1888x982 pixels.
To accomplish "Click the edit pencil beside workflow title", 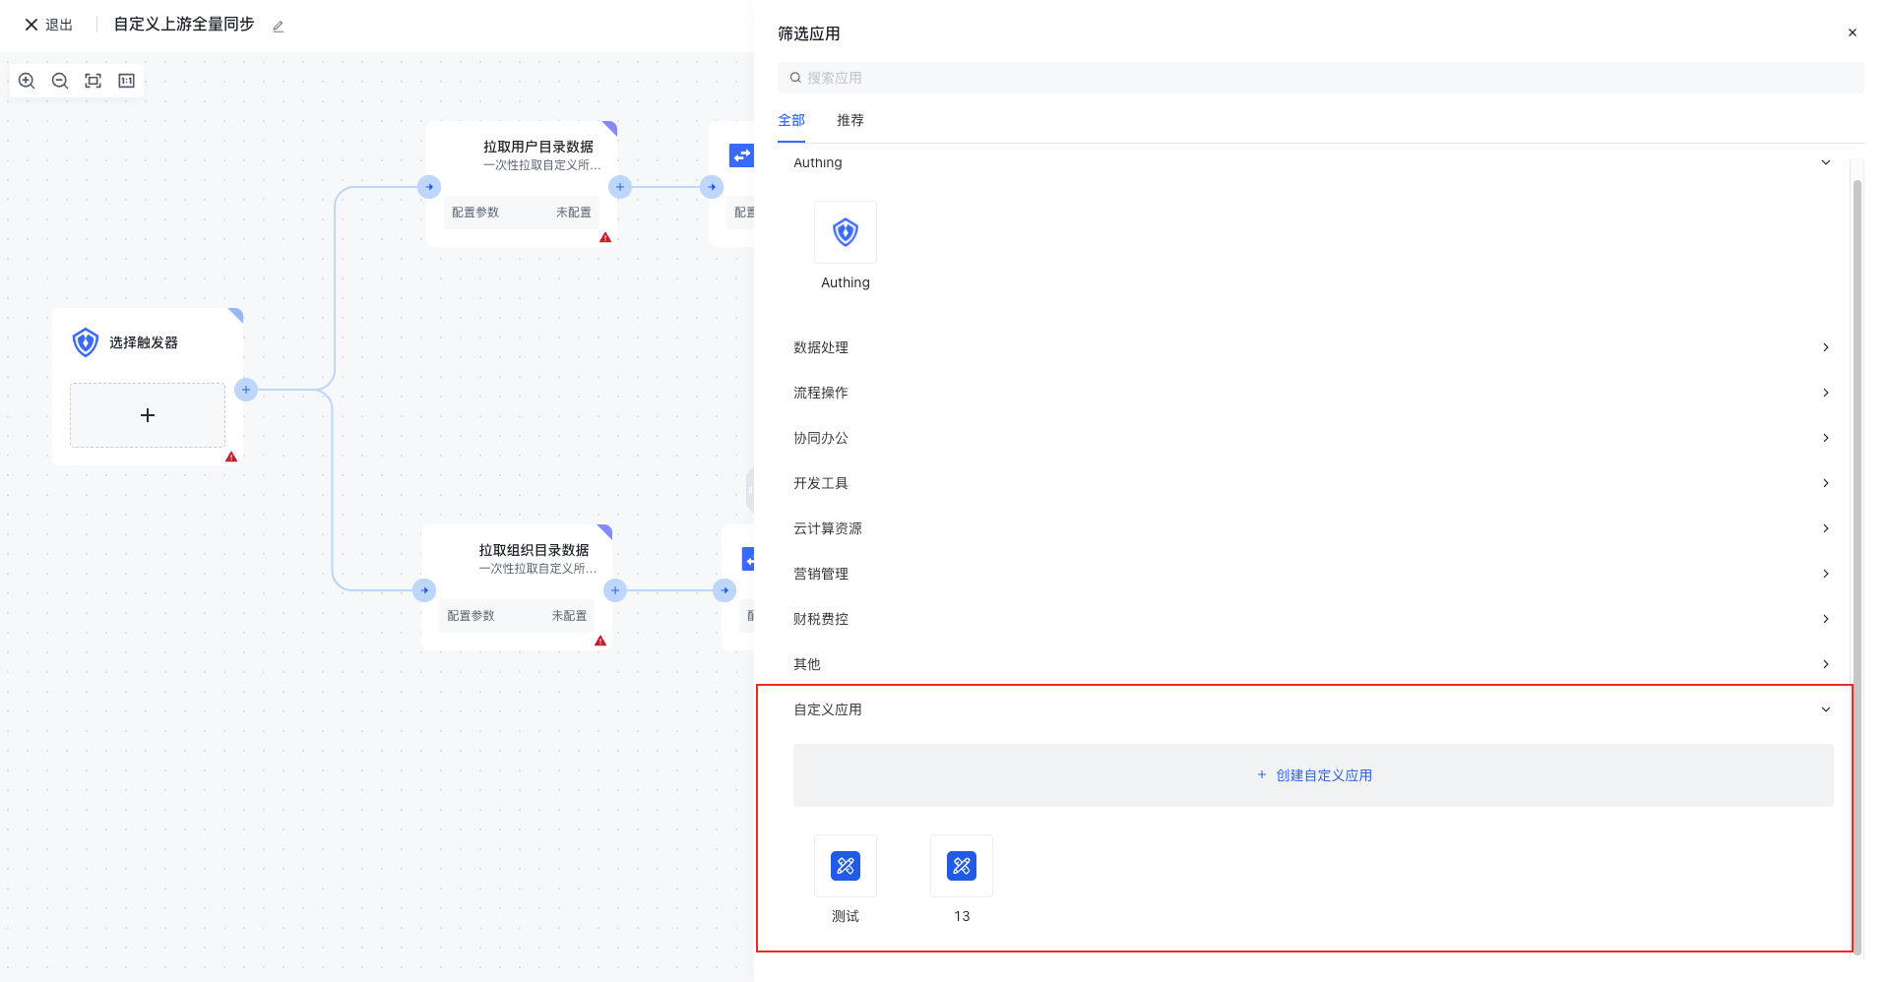I will (x=279, y=27).
